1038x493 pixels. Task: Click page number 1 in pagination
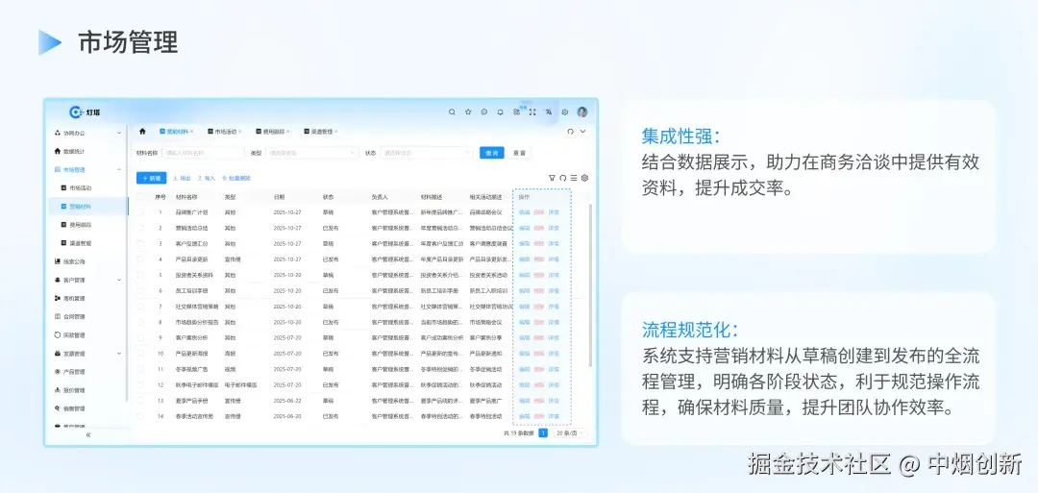tap(543, 432)
